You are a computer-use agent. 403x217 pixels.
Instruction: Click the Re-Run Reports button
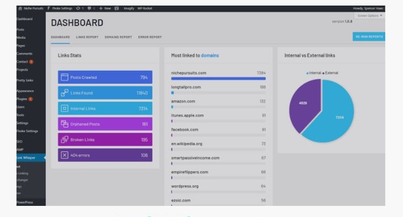coord(369,37)
